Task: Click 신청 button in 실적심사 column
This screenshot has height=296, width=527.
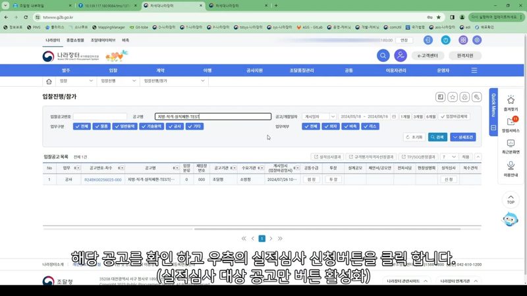Action: pos(449,180)
